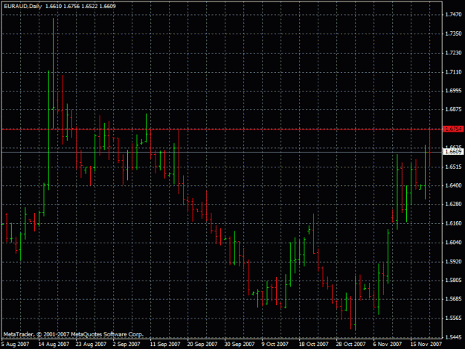The image size is (465, 349).
Task: Click the OHLC values 1.6610 1.6756 1.6522 1.6609
Action: [80, 6]
